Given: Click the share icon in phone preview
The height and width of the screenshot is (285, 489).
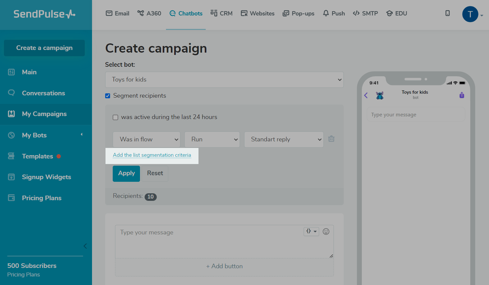Looking at the screenshot, I should coord(462,95).
